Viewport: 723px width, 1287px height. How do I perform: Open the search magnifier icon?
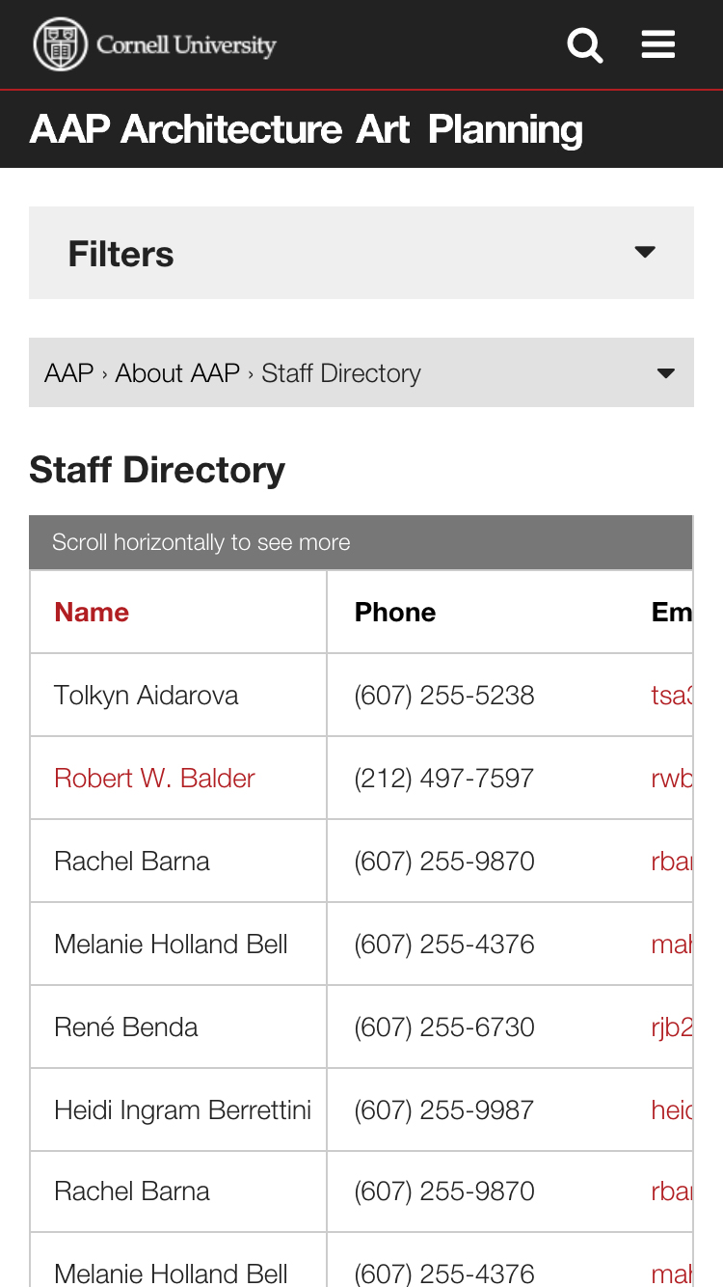(x=584, y=44)
